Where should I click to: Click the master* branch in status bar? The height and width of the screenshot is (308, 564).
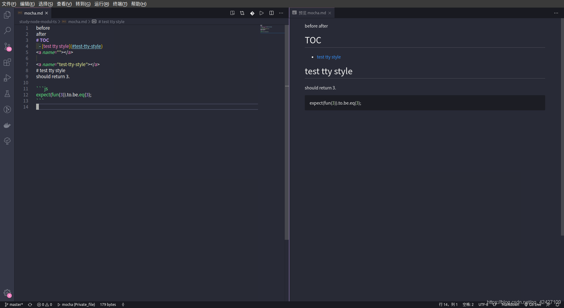pyautogui.click(x=14, y=305)
